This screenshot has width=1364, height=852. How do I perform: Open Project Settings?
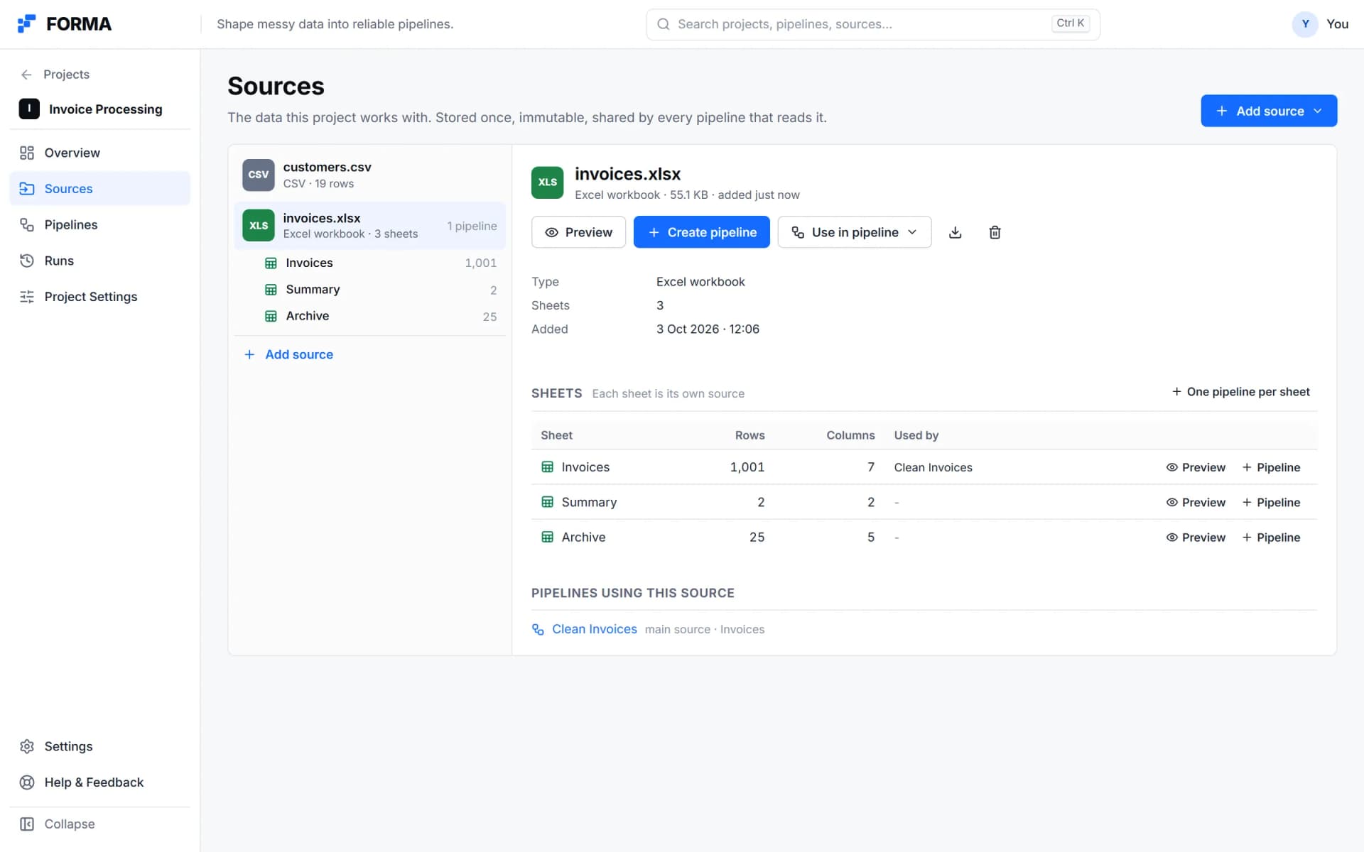tap(99, 297)
